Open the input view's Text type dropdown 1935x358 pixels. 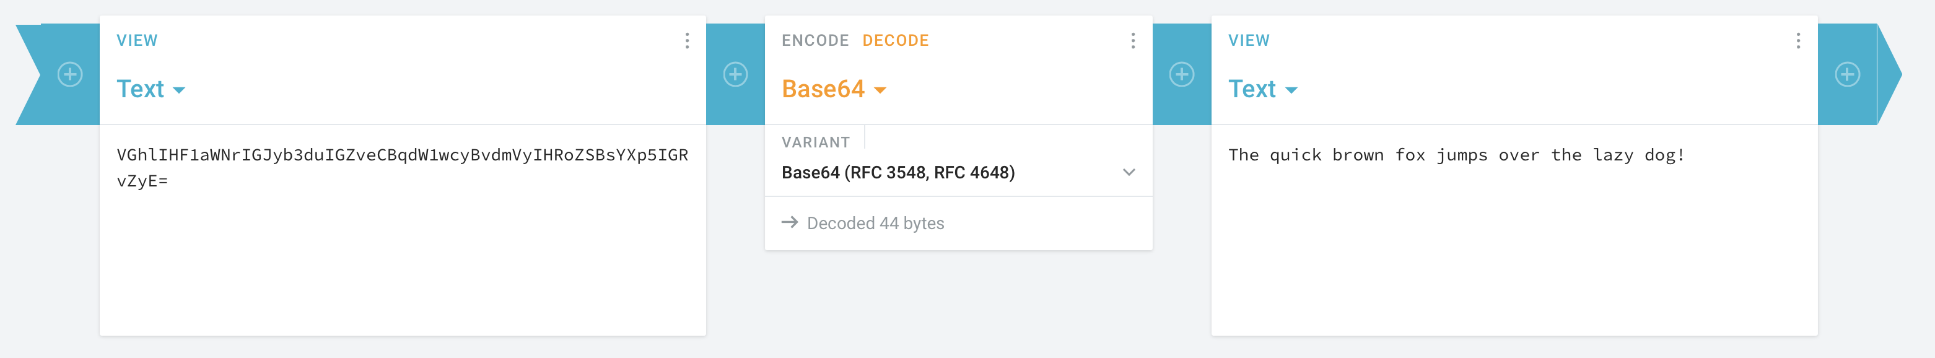coord(151,89)
